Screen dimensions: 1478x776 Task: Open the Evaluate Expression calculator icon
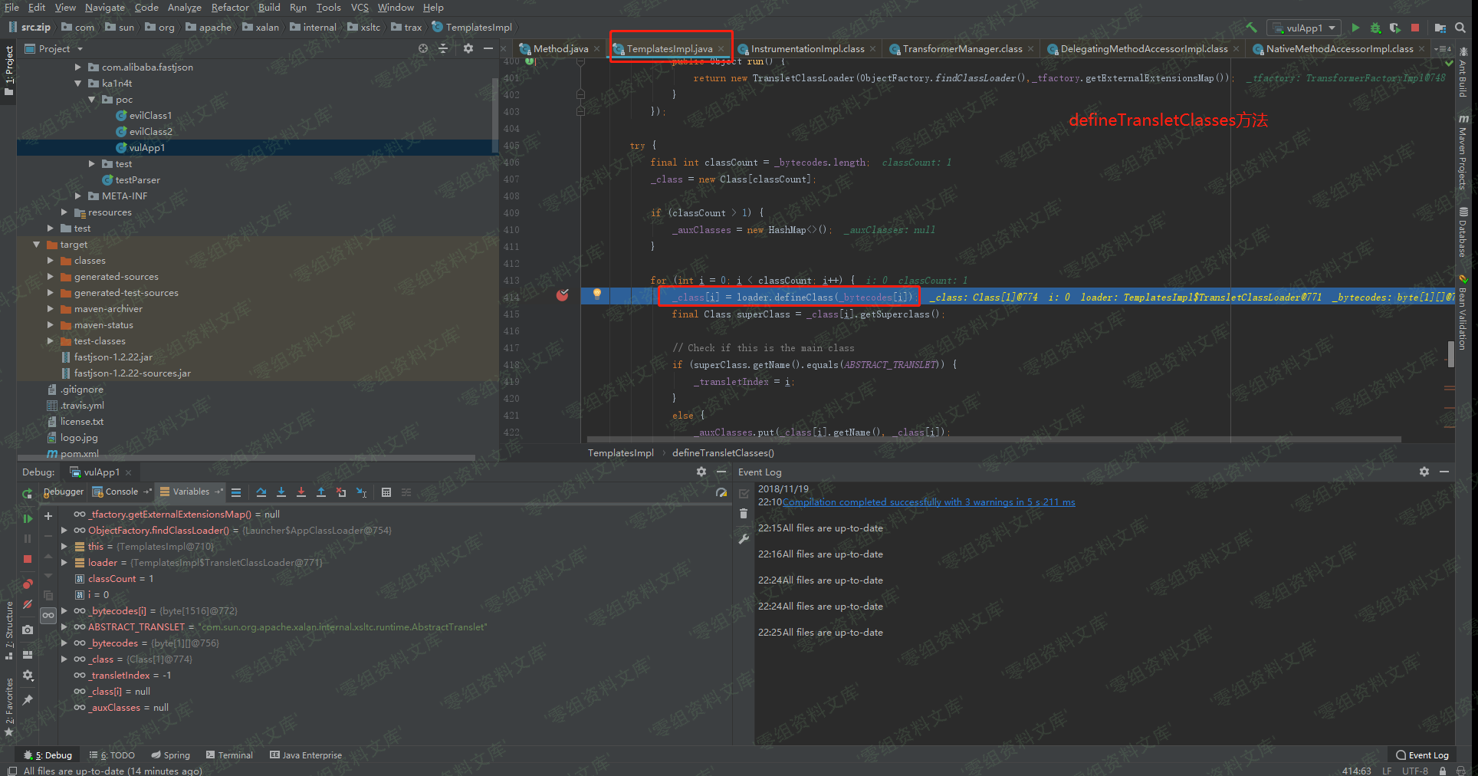pyautogui.click(x=386, y=492)
